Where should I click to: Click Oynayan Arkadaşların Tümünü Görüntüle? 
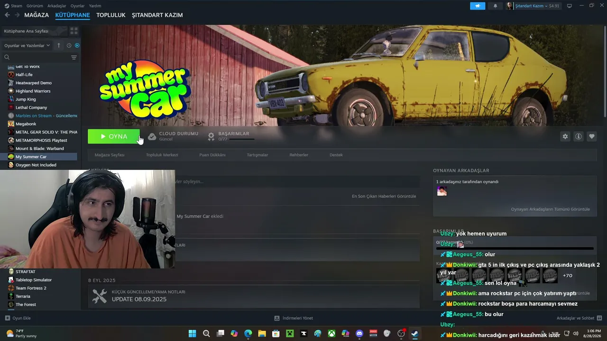click(551, 209)
